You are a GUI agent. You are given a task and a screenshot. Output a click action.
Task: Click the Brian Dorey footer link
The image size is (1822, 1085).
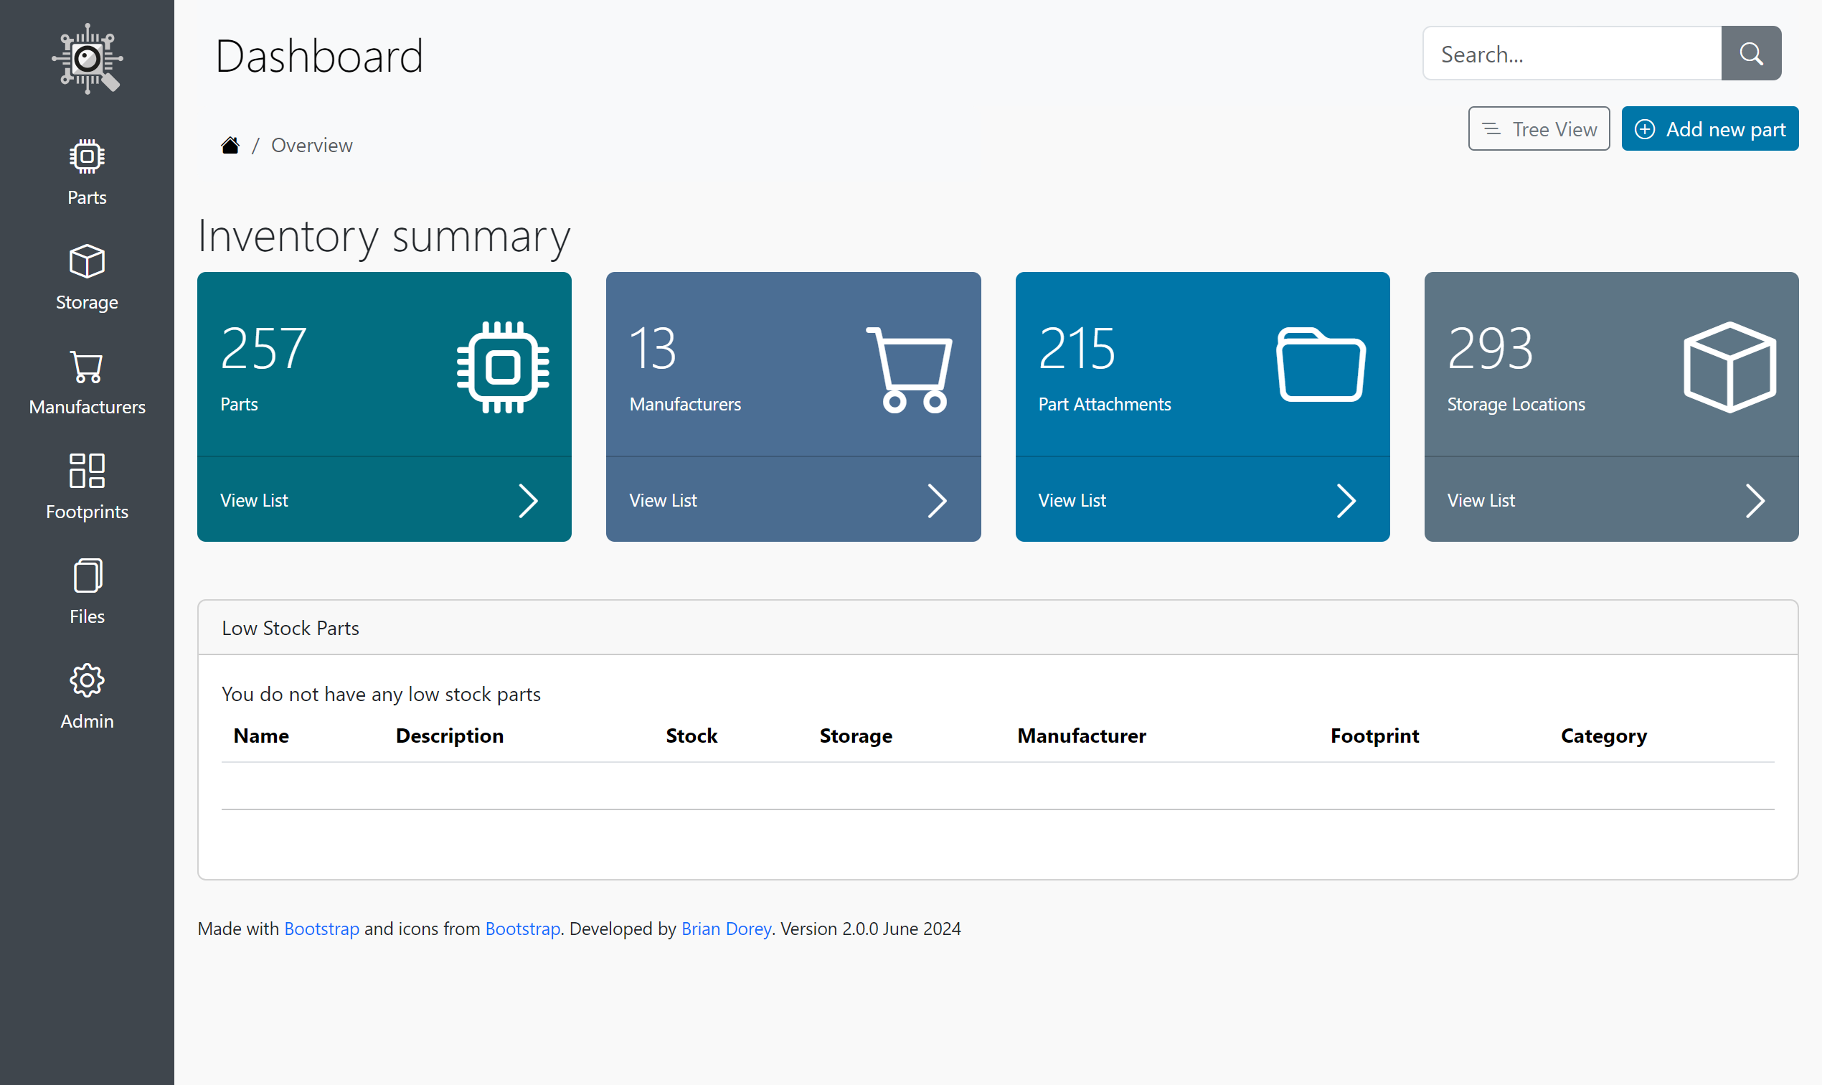(x=726, y=928)
